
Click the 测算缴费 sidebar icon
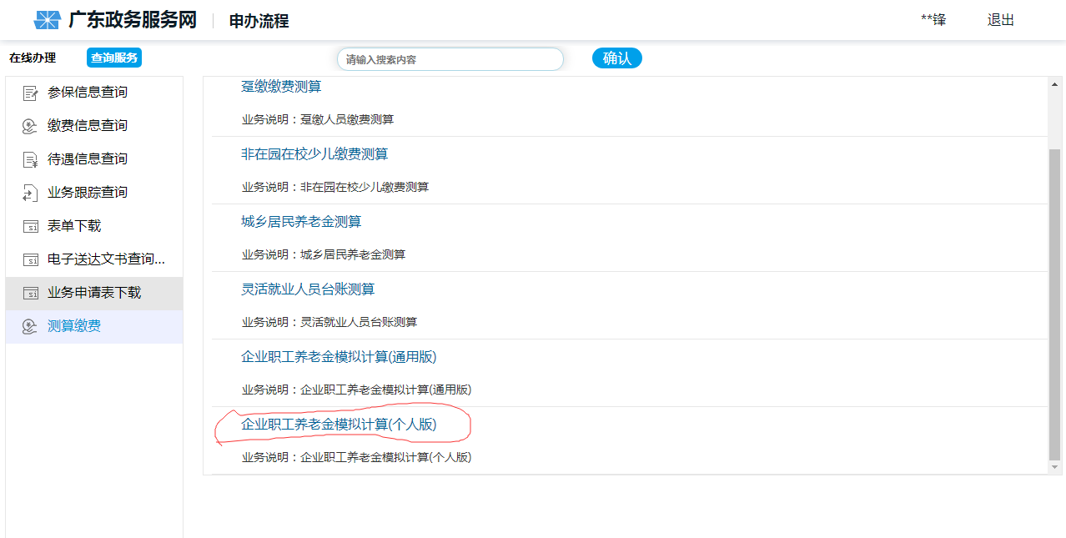30,326
